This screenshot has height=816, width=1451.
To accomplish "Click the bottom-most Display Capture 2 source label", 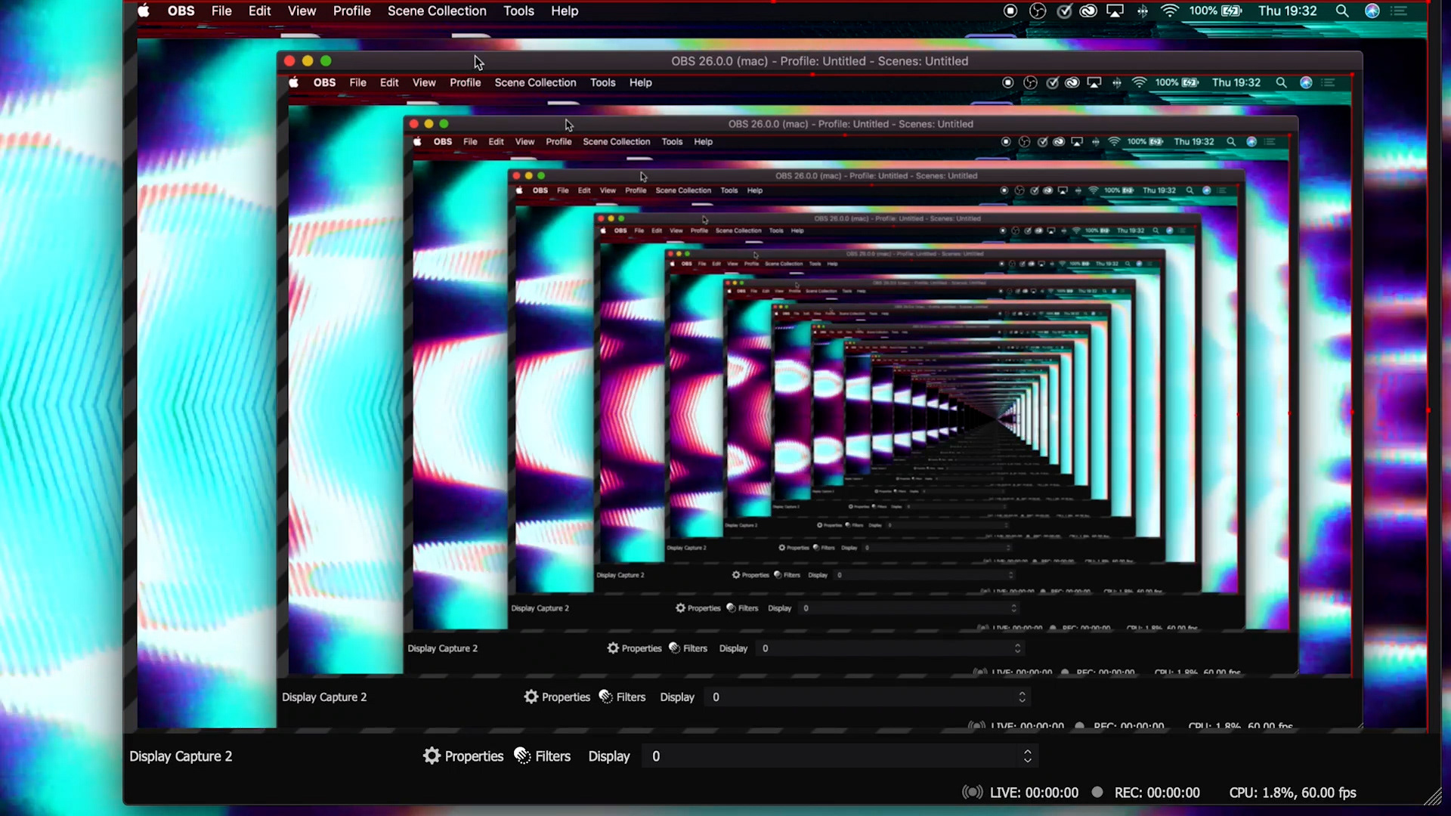I will coord(181,756).
